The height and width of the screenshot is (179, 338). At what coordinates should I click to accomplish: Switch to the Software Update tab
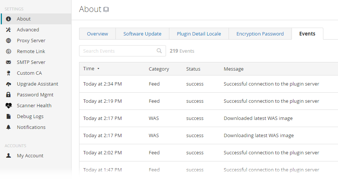click(x=142, y=34)
